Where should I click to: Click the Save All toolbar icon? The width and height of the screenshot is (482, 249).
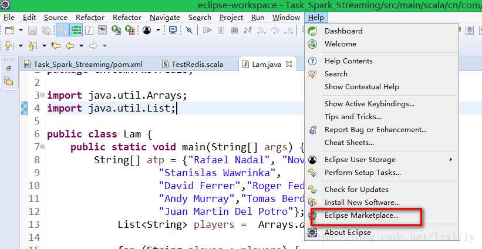[x=45, y=30]
